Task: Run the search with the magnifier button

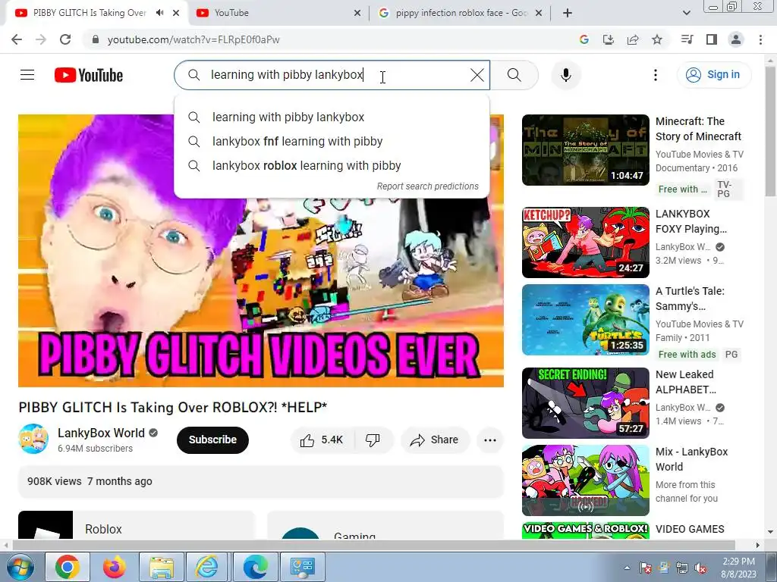Action: pyautogui.click(x=514, y=75)
